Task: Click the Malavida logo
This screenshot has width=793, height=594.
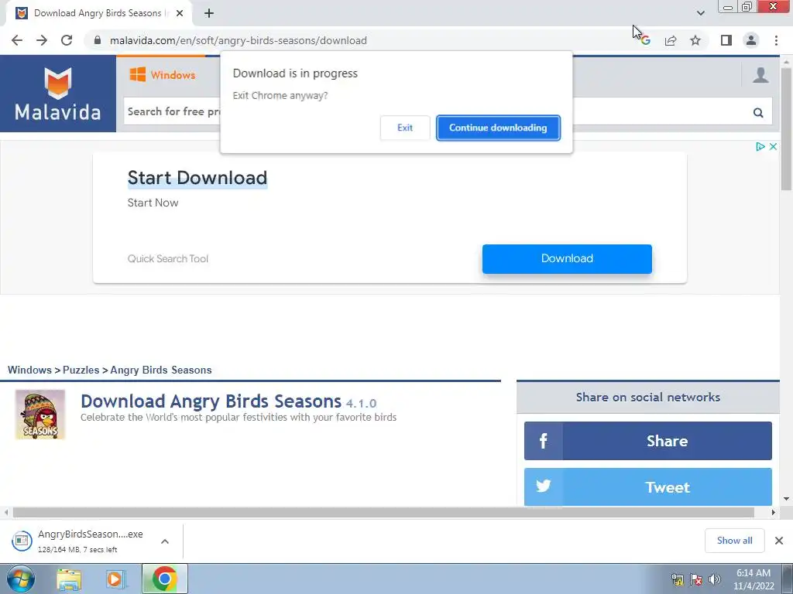Action: tap(58, 94)
